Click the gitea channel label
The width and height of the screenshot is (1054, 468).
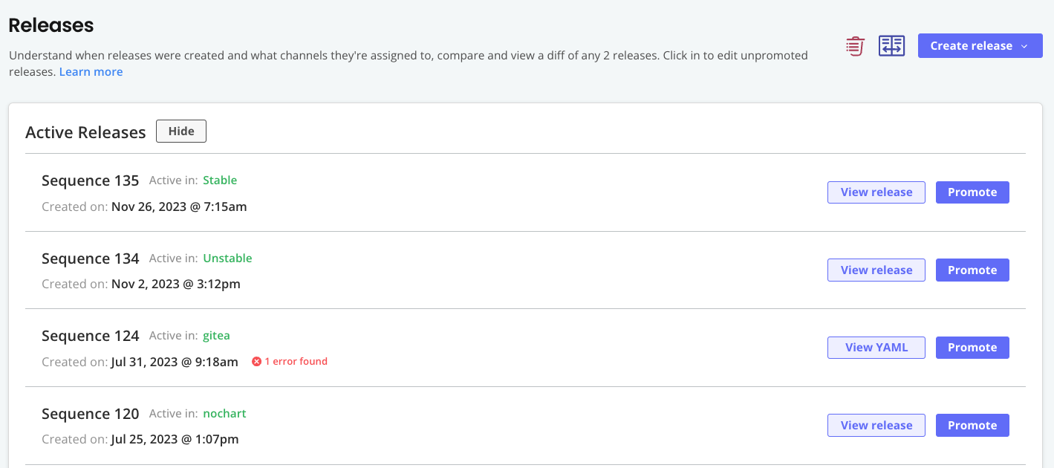coord(216,336)
